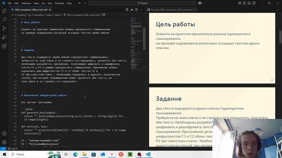Viewport: 282px width, 158px height.
Task: Click the file name breadcrumb segment
Action: pyautogui.click(x=83, y=15)
